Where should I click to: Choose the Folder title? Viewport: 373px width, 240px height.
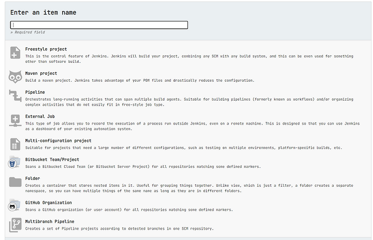click(33, 178)
